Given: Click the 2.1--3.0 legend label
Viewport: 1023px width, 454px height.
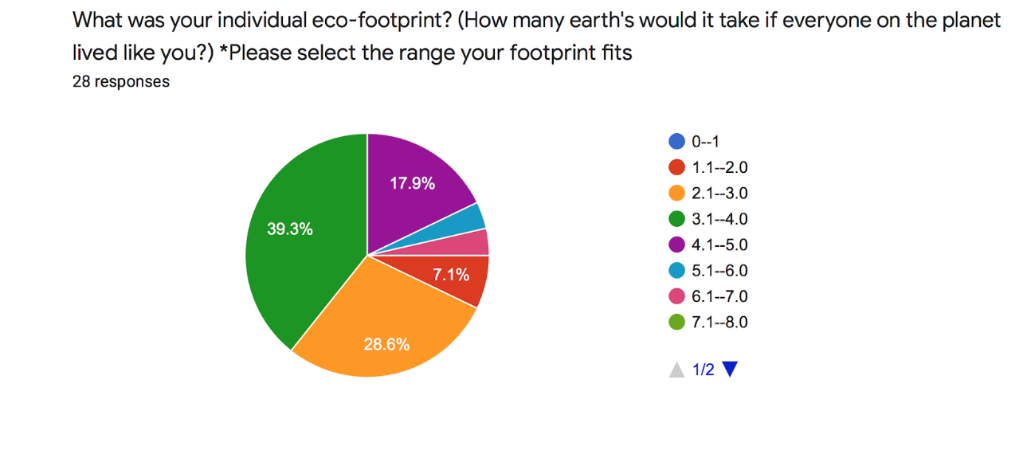Looking at the screenshot, I should click(x=719, y=194).
